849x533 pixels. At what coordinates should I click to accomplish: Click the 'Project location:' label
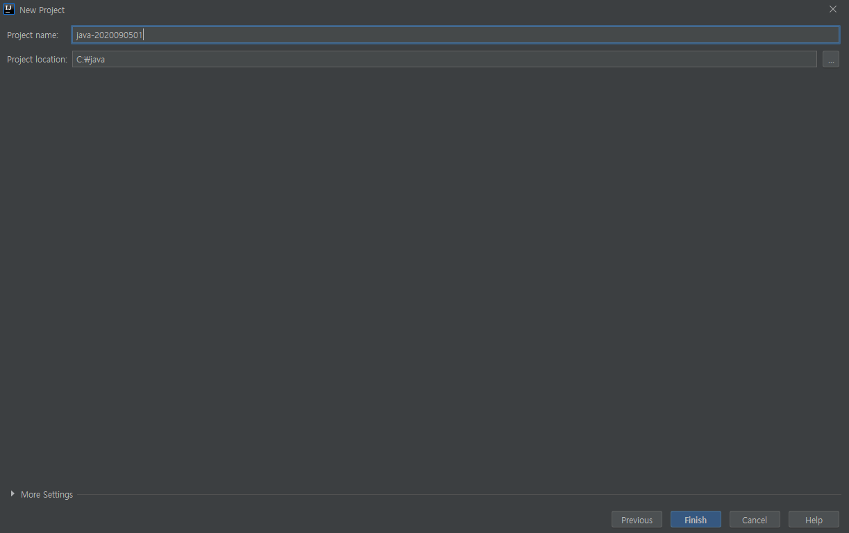pyautogui.click(x=37, y=59)
